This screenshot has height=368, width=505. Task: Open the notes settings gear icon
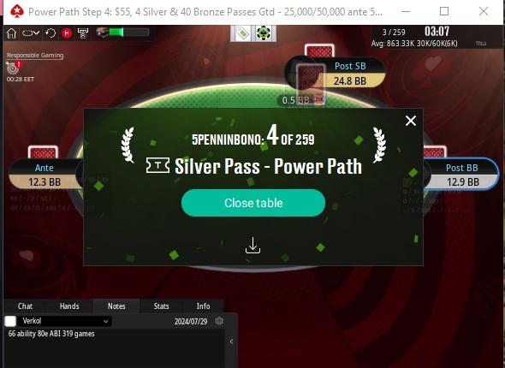tap(219, 321)
